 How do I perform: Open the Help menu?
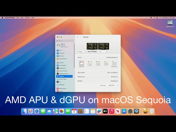pyautogui.click(x=33, y=18)
